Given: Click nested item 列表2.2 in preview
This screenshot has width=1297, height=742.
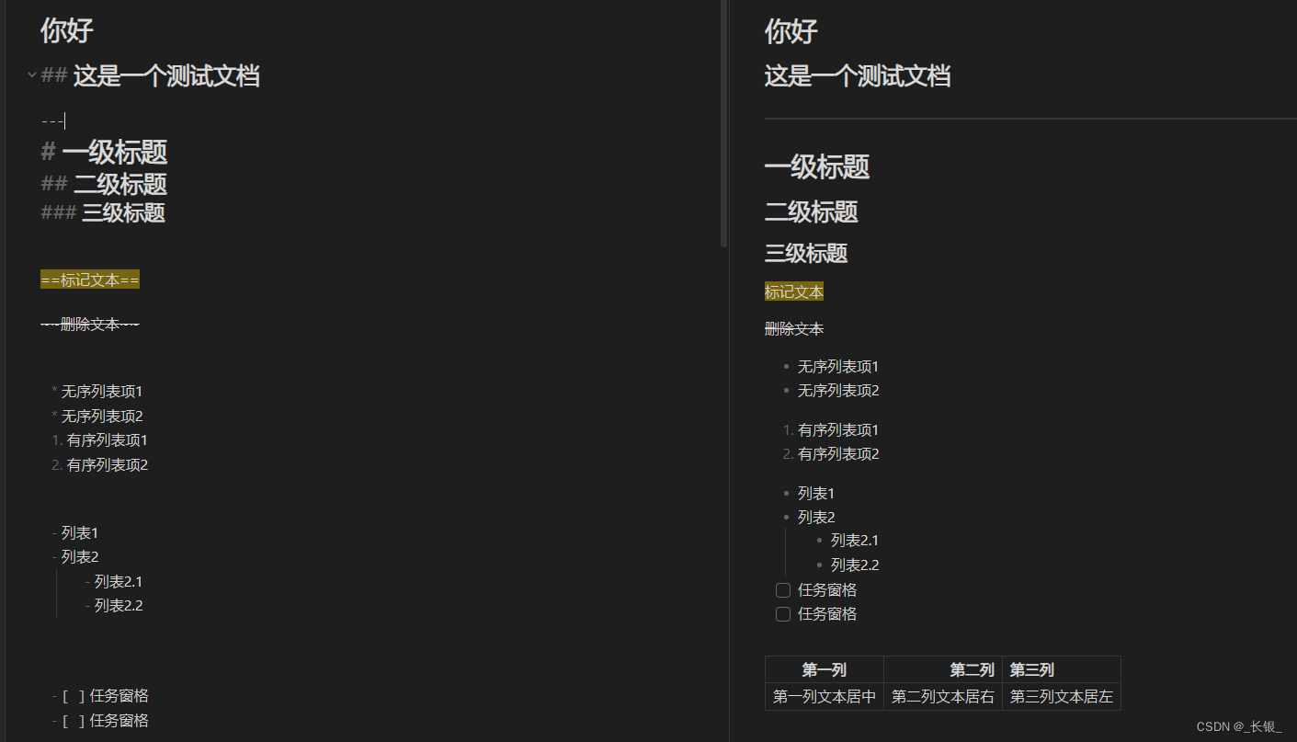Looking at the screenshot, I should pyautogui.click(x=855, y=565).
